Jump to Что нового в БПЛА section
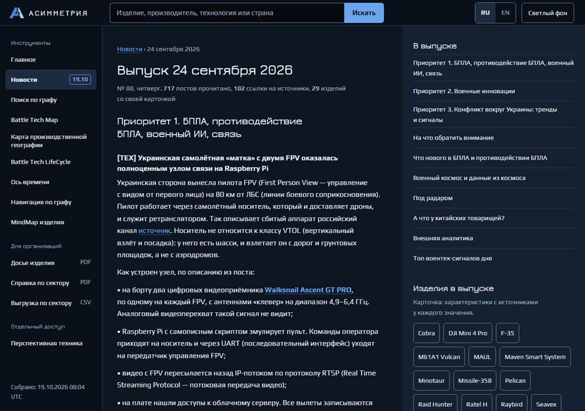Screen dimensions: 585x411 494,158
